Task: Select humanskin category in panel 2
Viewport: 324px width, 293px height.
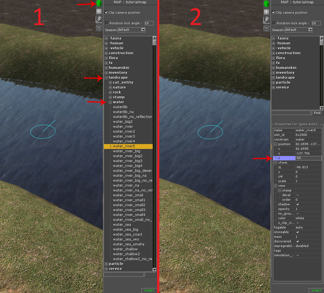Action: point(286,68)
